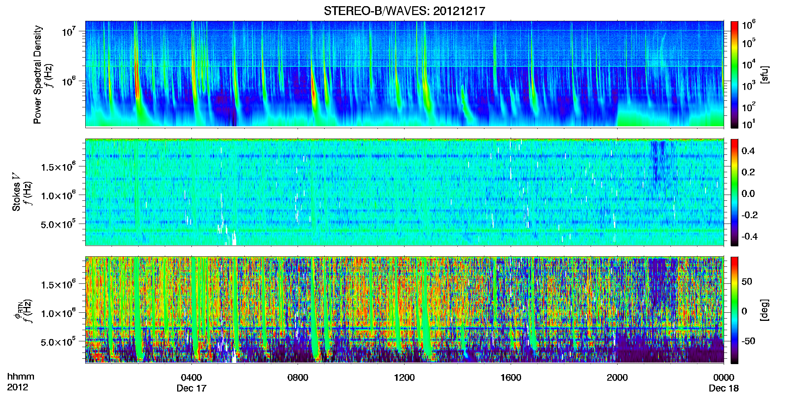Viewport: 809px width, 417px height.
Task: Select the 2000 time tick label
Action: (617, 377)
